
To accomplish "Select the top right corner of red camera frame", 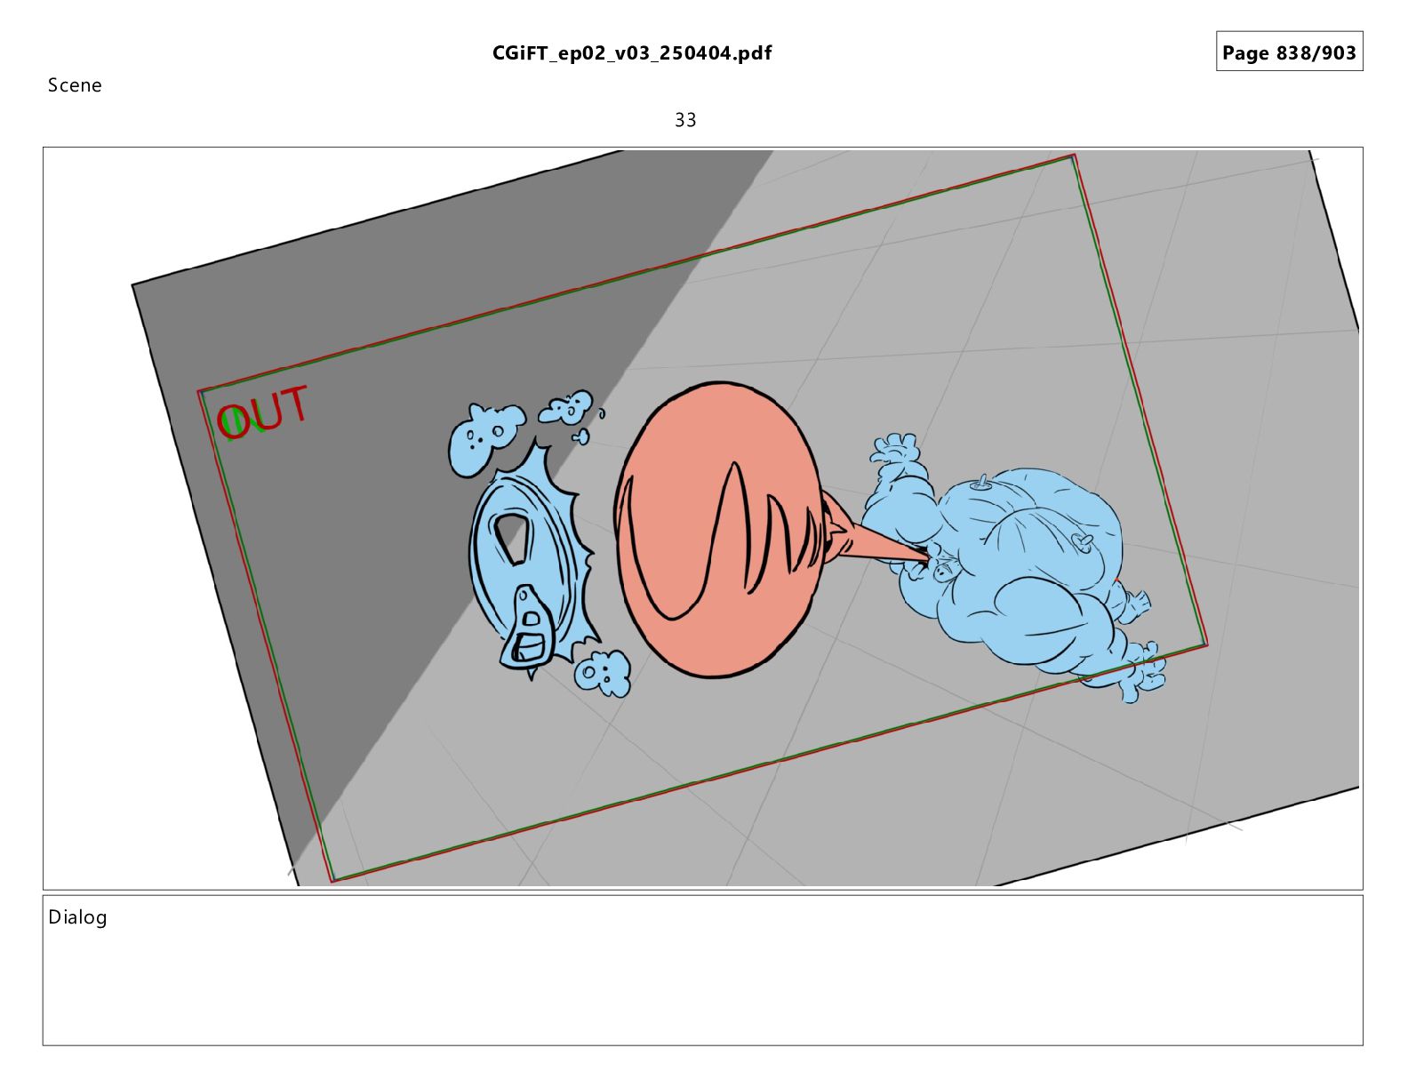I will tap(1074, 156).
